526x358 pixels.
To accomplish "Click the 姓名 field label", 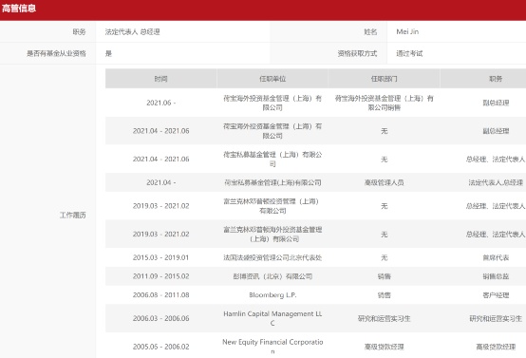I will [x=370, y=32].
